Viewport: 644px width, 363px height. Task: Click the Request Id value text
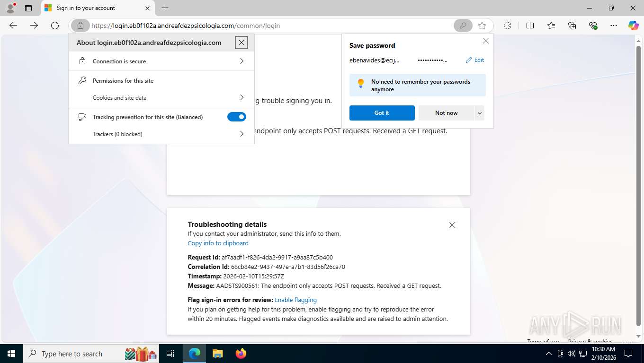(x=277, y=258)
